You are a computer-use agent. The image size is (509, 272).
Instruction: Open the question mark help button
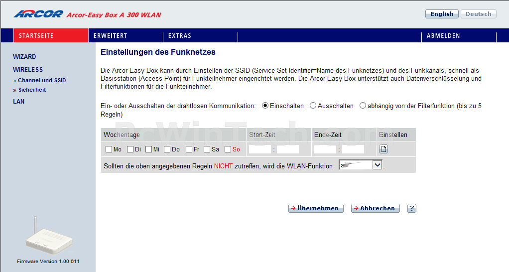coord(411,208)
